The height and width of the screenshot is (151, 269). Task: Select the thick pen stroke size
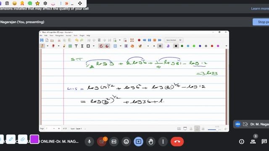160,46
